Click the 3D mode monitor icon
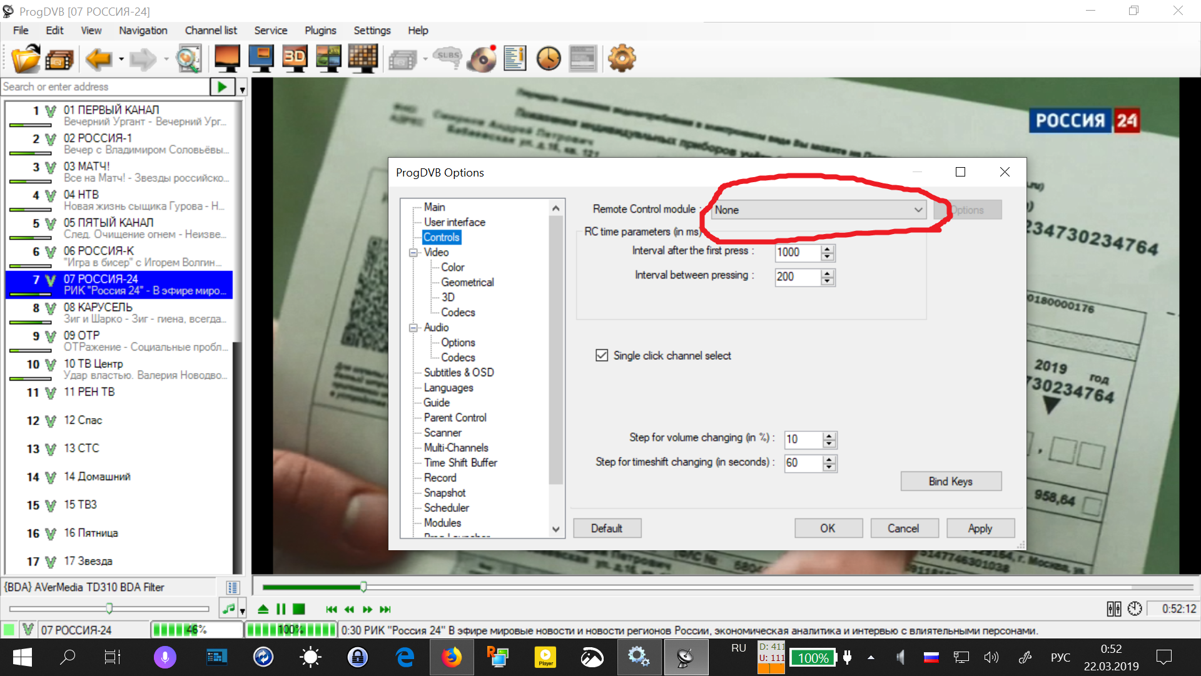The height and width of the screenshot is (676, 1201). [294, 59]
